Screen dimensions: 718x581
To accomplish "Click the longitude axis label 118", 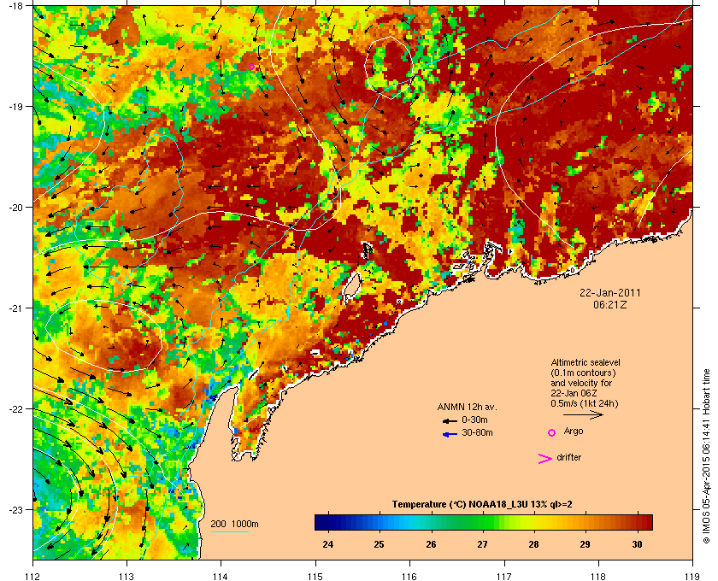I will [598, 576].
